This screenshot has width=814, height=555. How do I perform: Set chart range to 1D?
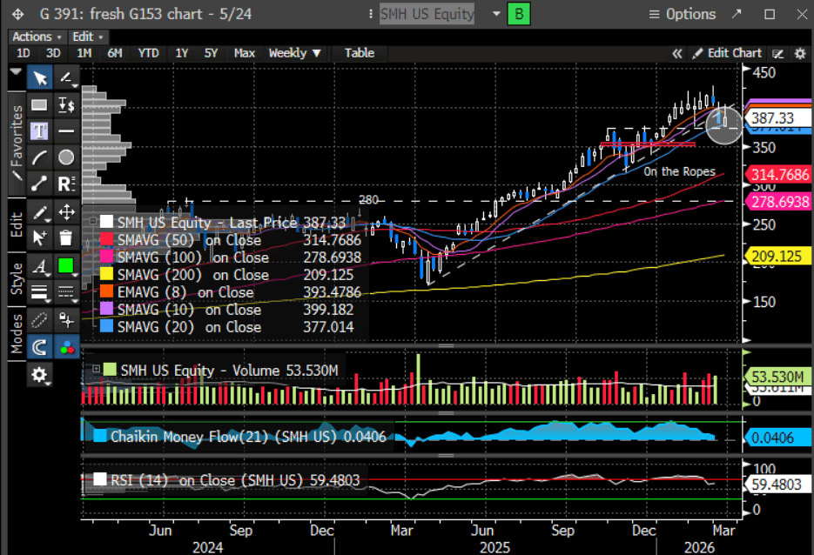23,53
